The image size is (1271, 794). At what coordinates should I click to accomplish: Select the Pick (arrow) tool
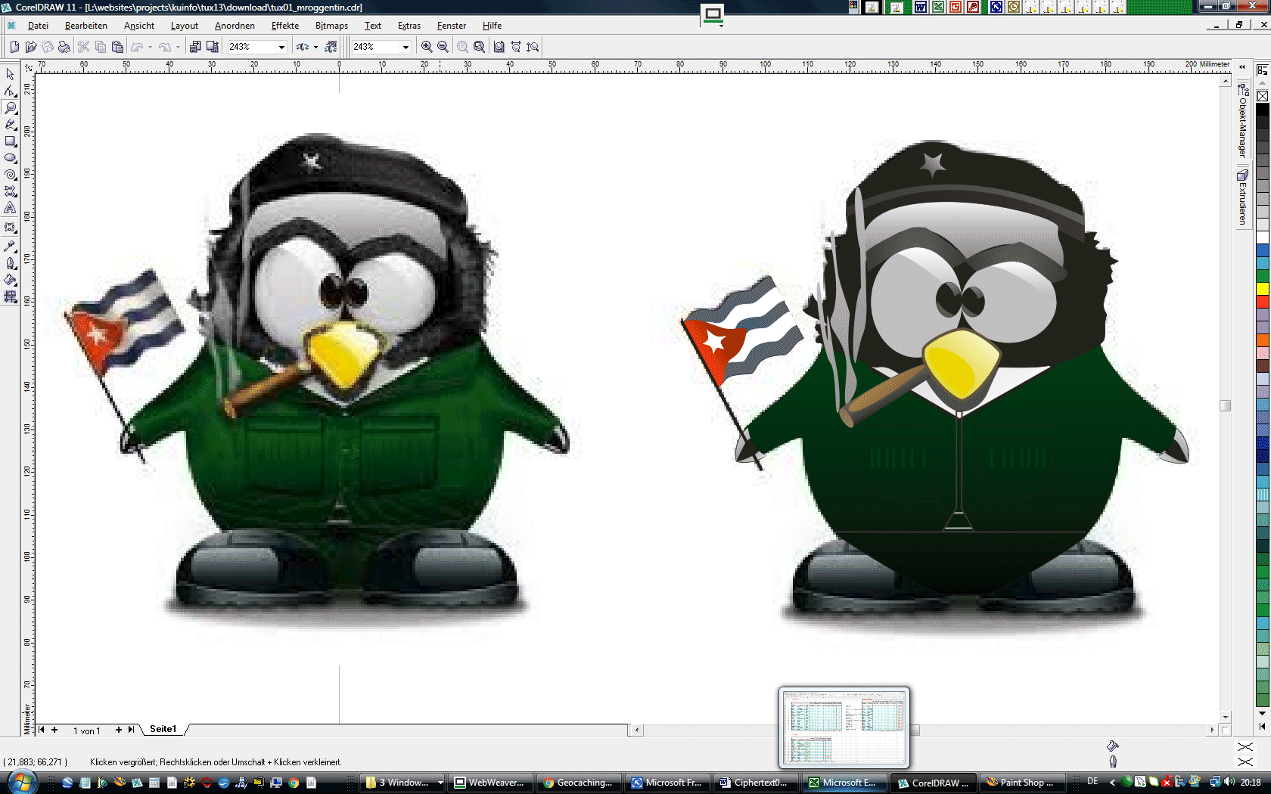pyautogui.click(x=10, y=74)
